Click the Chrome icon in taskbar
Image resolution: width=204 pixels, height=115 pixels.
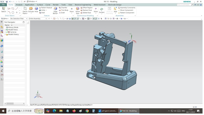[x=87, y=111]
